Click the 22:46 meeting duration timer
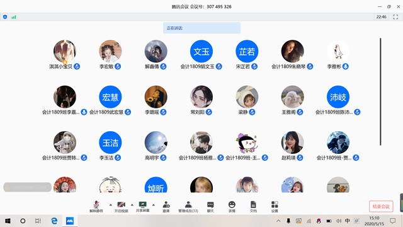This screenshot has width=403, height=227. (381, 17)
